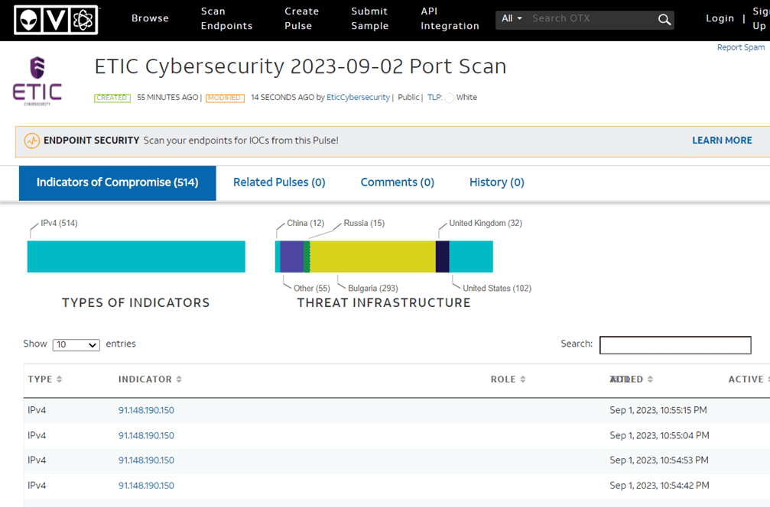The width and height of the screenshot is (770, 507).
Task: Click the LEARN MORE link
Action: tap(721, 140)
